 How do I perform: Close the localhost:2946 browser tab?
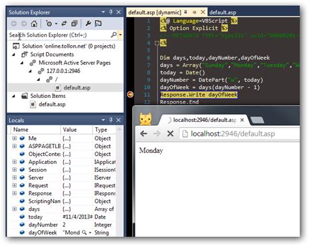point(242,120)
